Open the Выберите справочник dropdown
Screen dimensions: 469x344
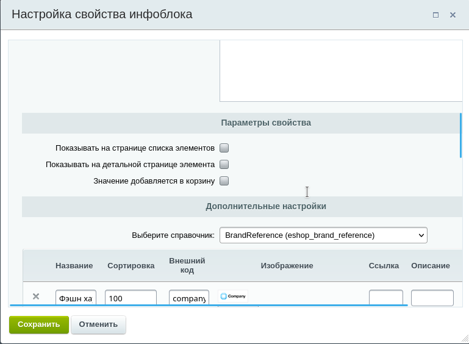point(323,235)
